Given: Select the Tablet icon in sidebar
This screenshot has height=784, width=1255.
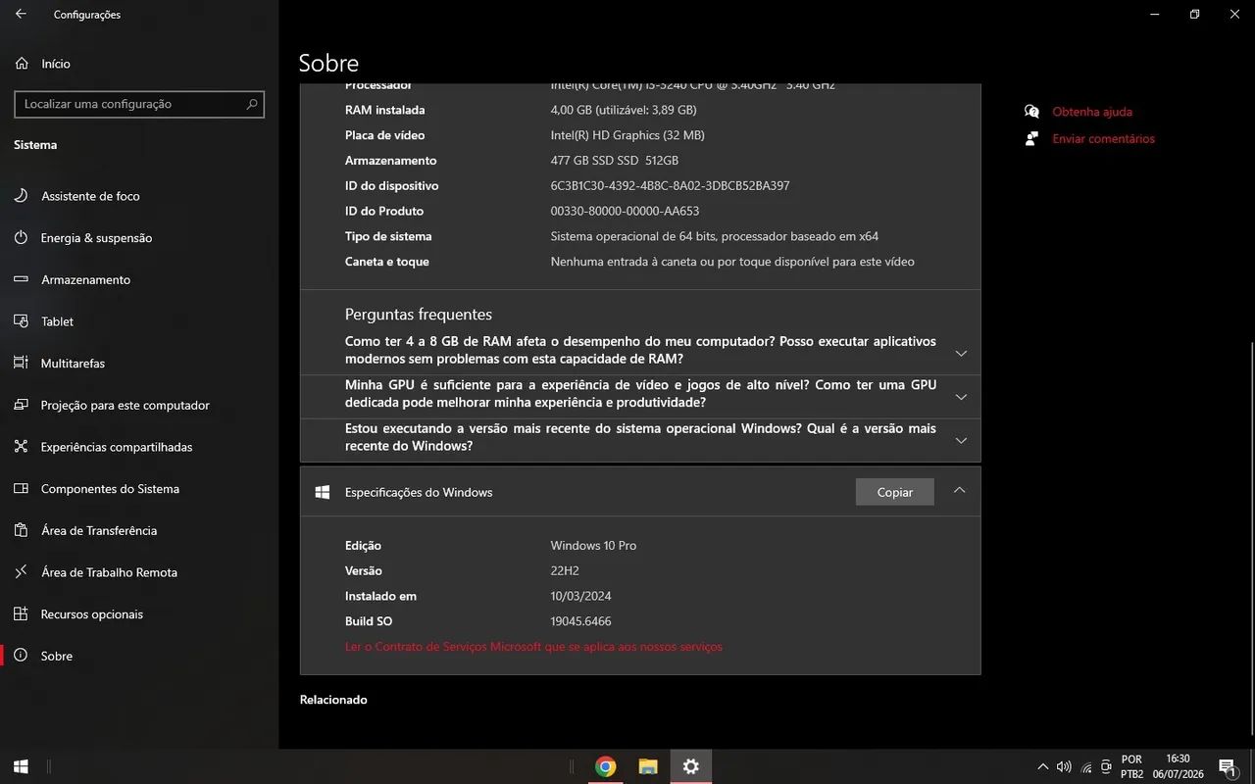Looking at the screenshot, I should coord(22,321).
